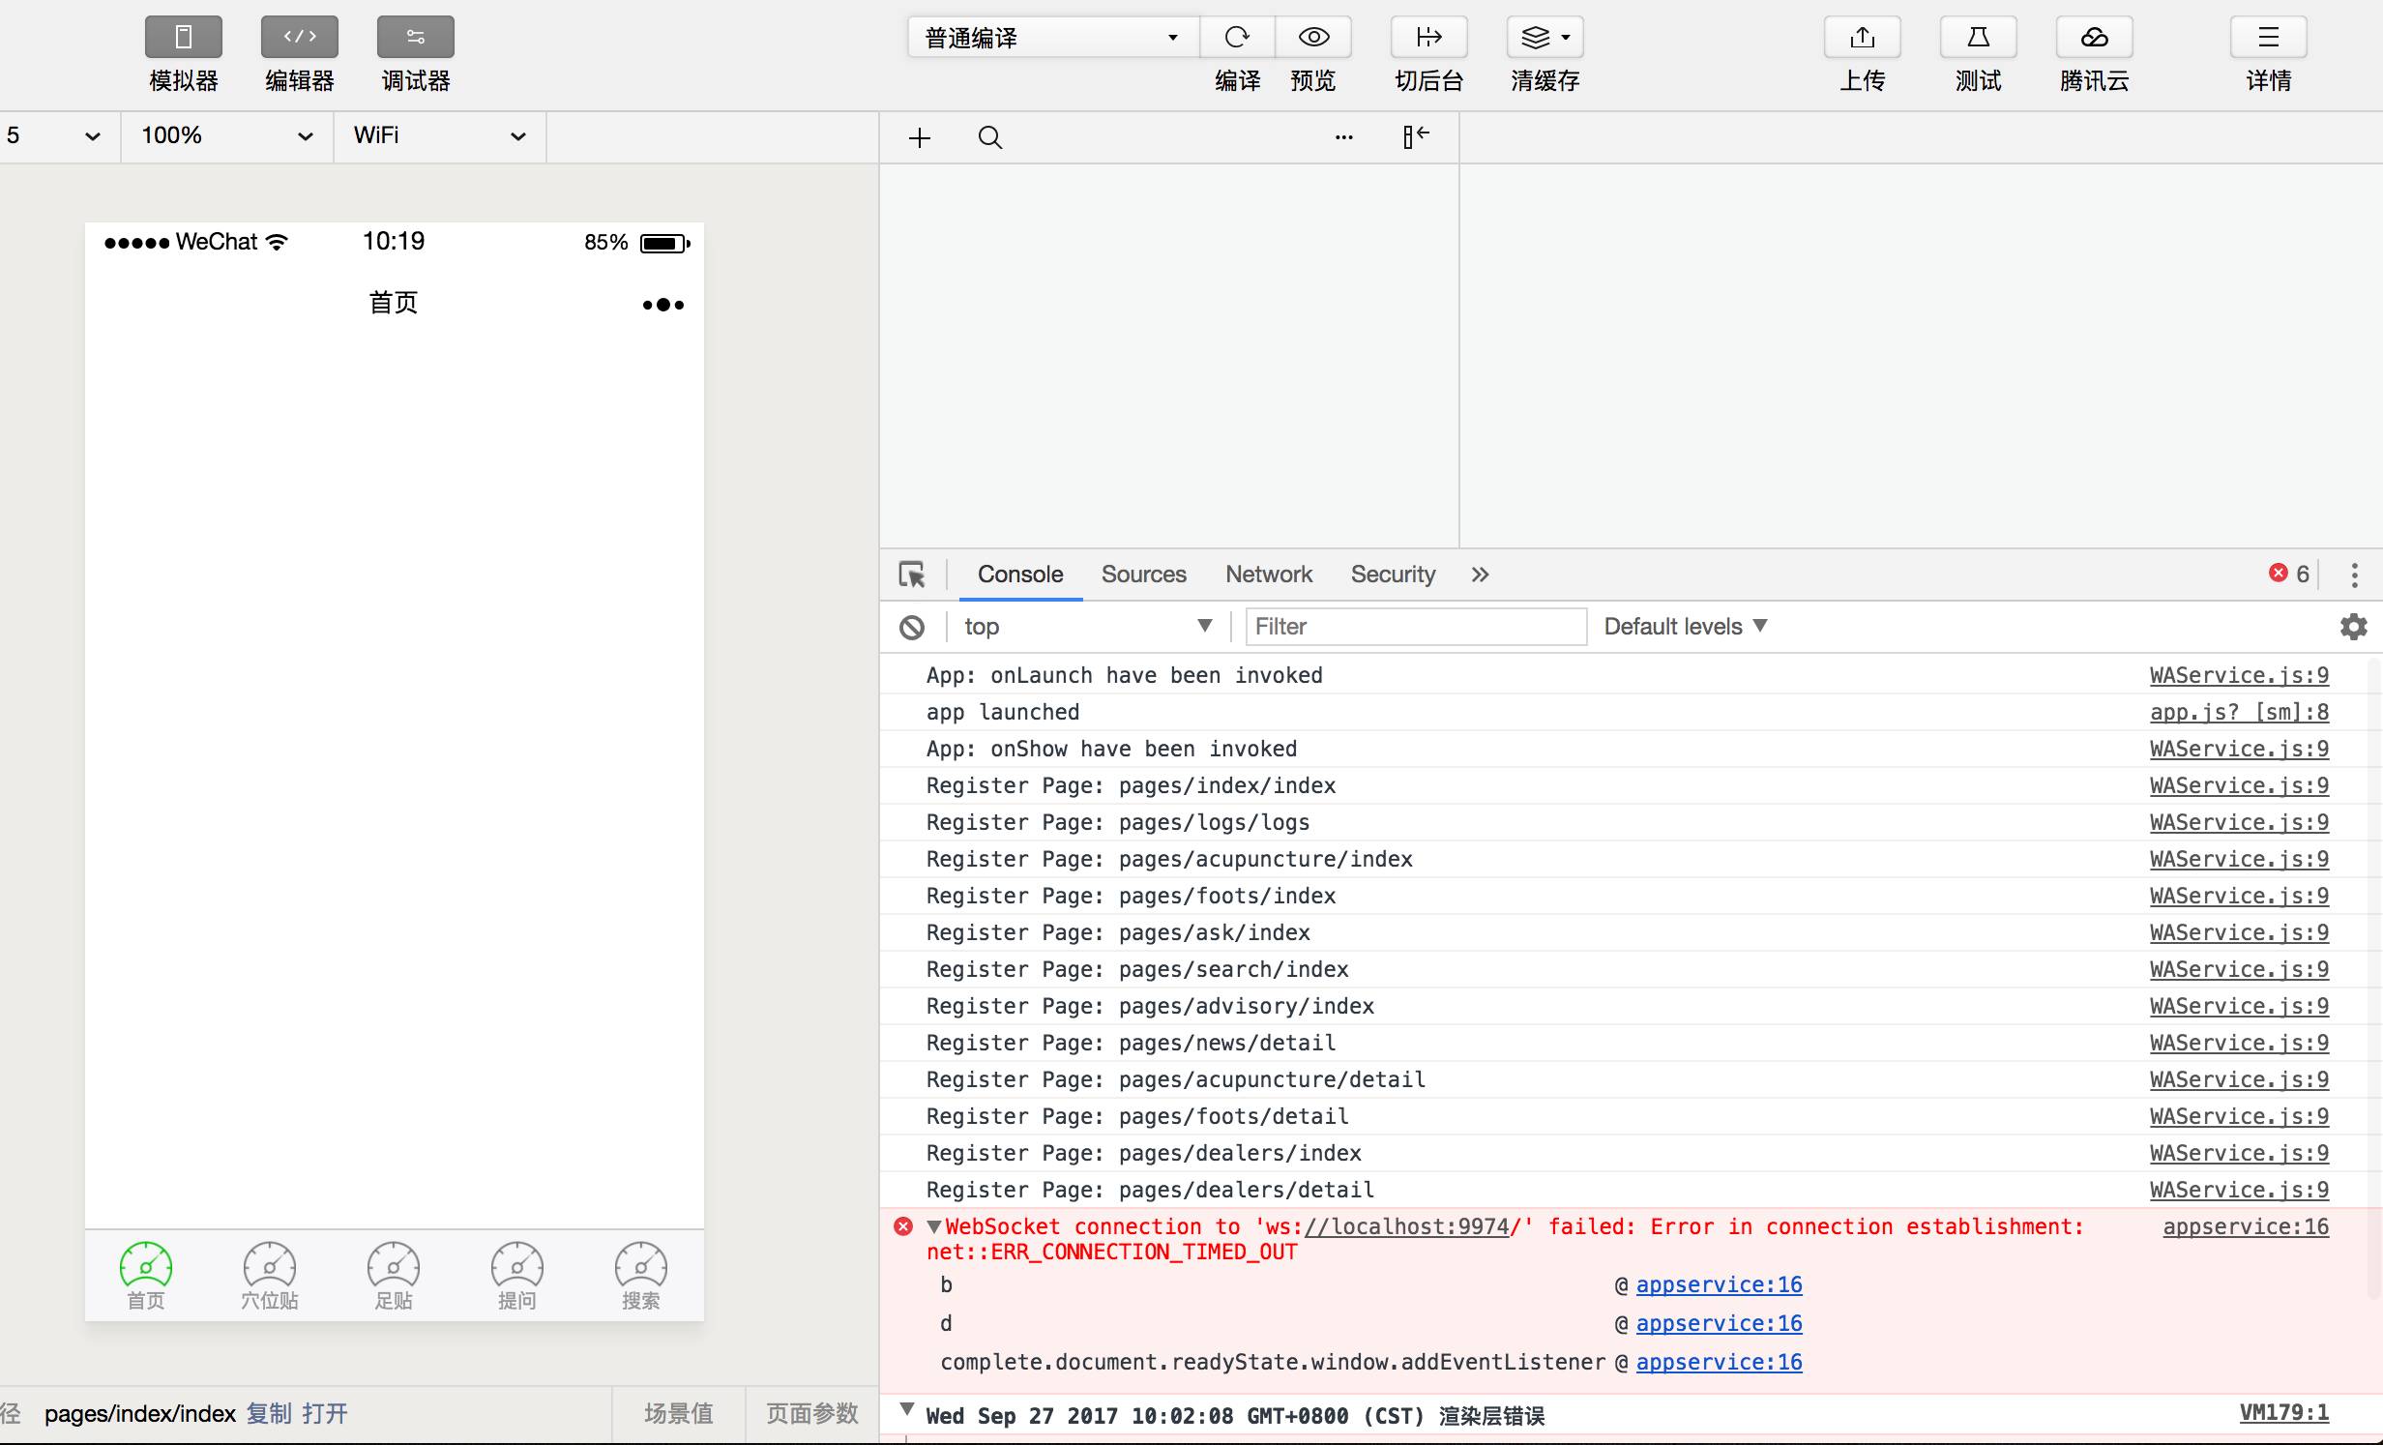Click the compile refresh icon
The height and width of the screenshot is (1445, 2383).
[1237, 38]
